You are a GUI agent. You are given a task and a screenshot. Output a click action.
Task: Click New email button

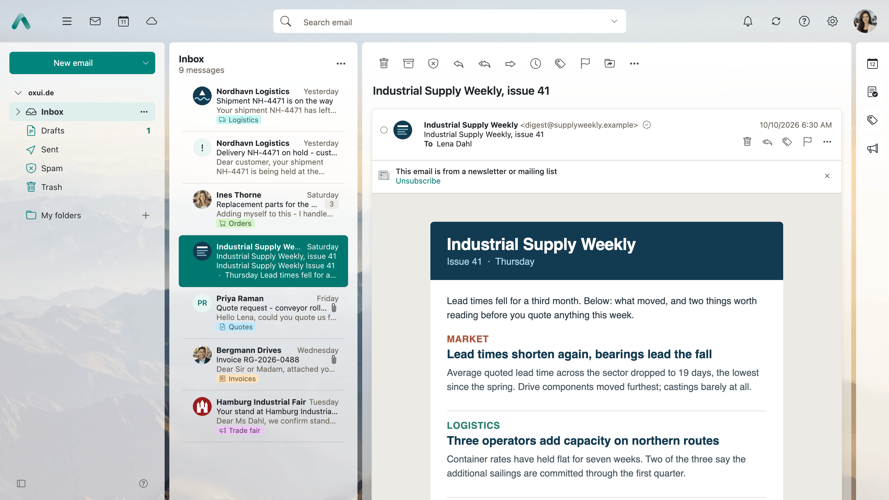click(x=73, y=63)
